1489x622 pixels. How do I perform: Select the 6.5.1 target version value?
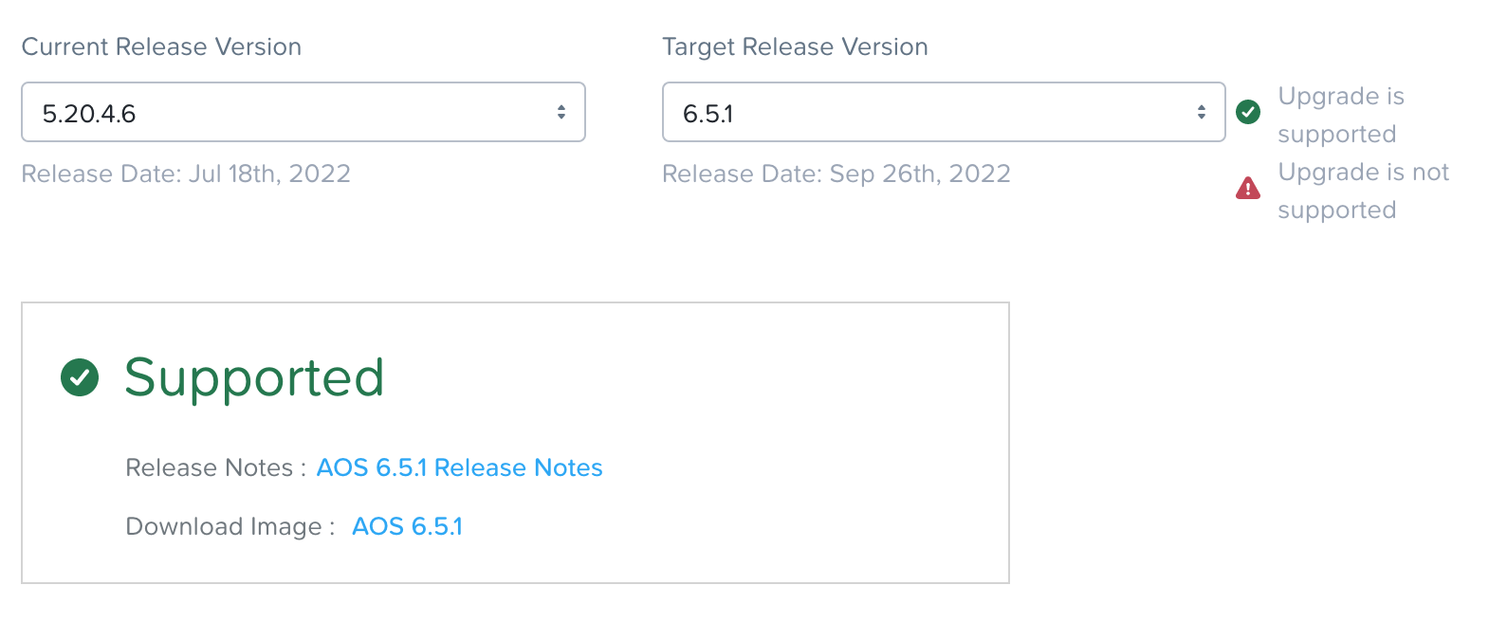708,114
